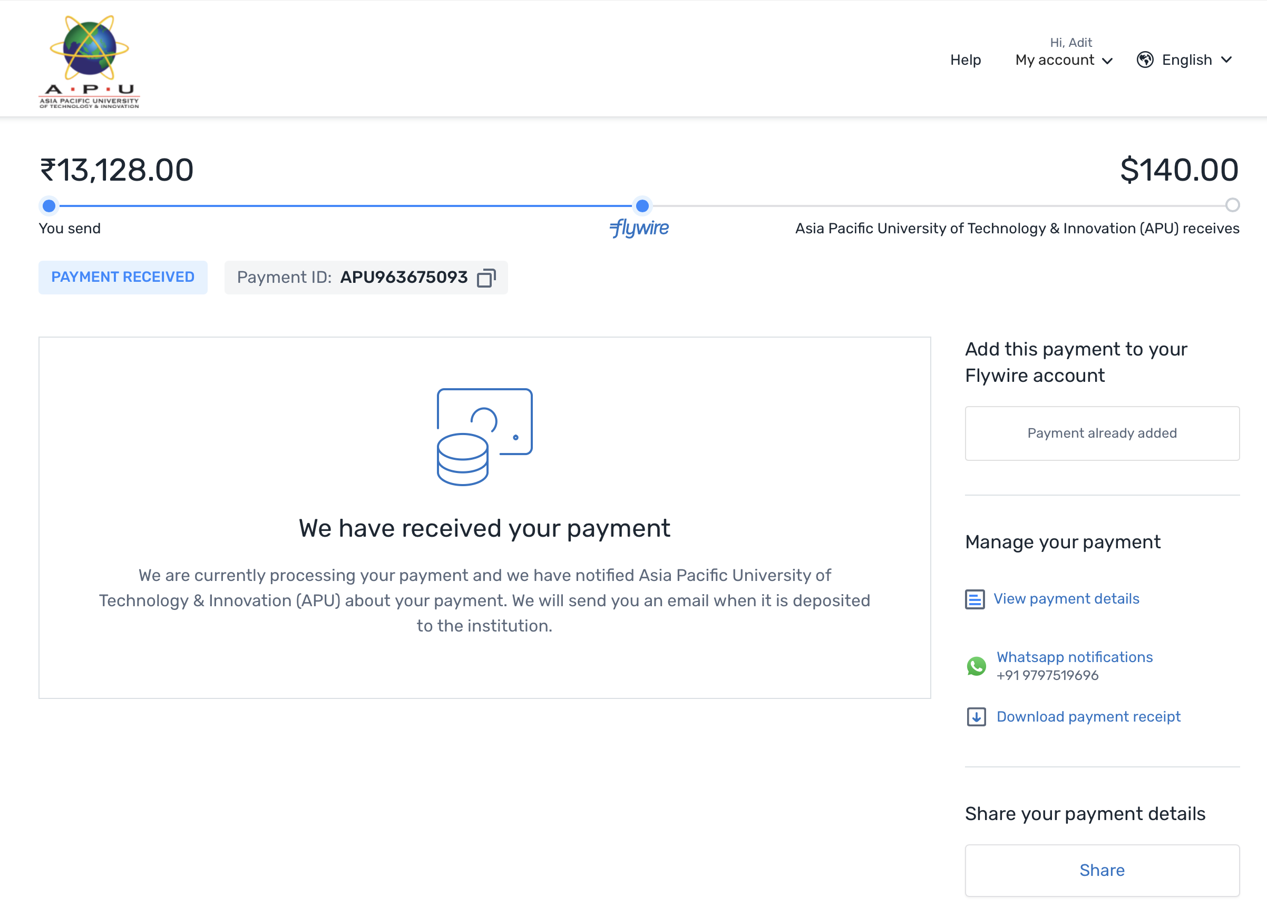Viewport: 1267px width, 907px height.
Task: Click Download payment receipt link
Action: (x=1088, y=716)
